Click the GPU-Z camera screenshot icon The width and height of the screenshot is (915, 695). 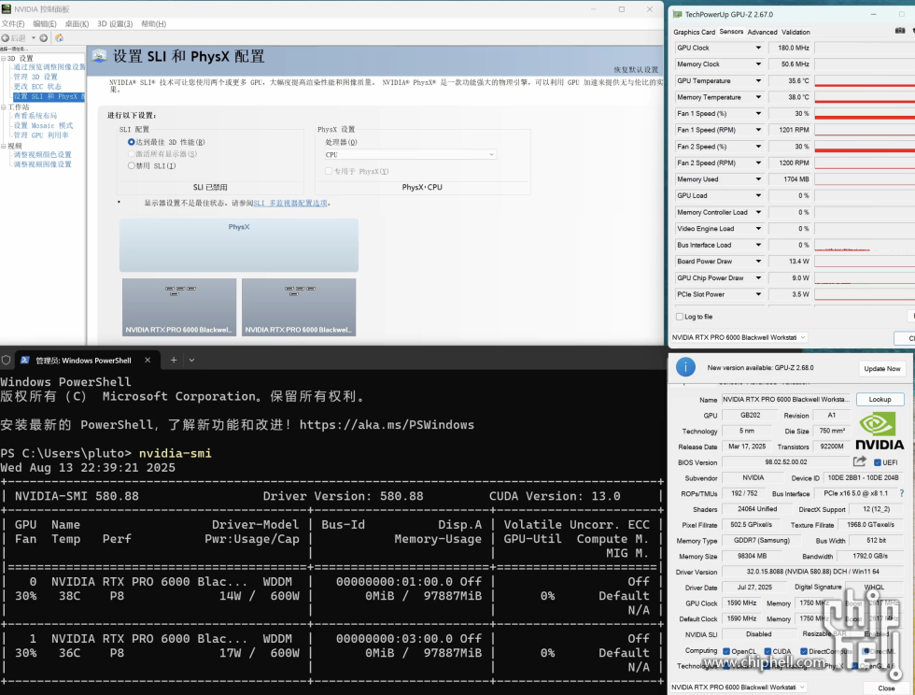[x=900, y=31]
